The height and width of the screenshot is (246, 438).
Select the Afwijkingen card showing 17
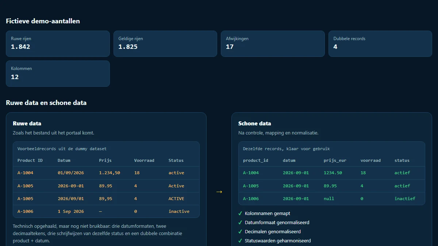pyautogui.click(x=273, y=44)
